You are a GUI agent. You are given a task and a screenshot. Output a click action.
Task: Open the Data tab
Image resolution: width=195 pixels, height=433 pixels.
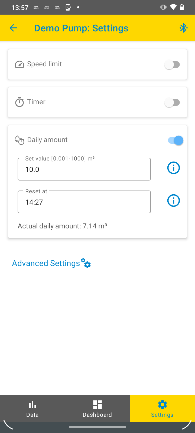tap(32, 408)
